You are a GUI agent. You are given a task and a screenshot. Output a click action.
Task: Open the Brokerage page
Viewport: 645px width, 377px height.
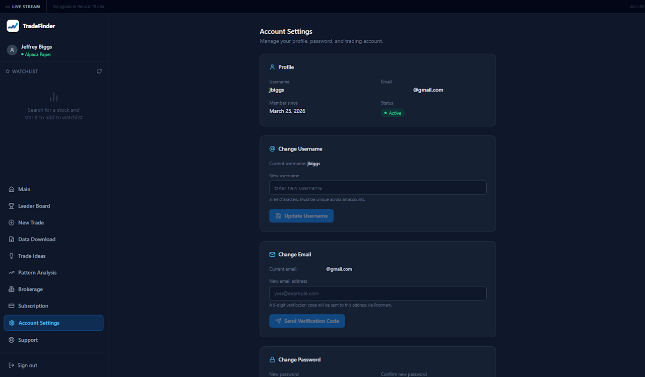coord(54,289)
